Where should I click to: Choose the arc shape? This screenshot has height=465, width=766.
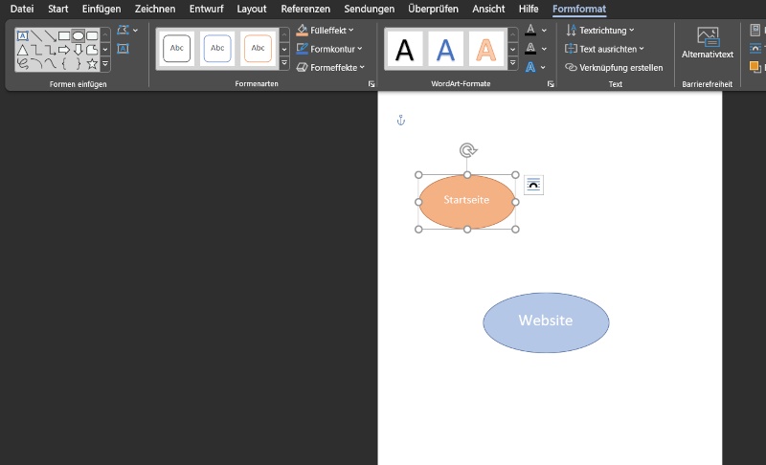coord(36,64)
